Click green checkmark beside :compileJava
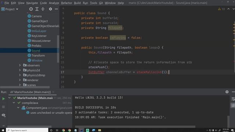Screen dimensions: 235x132 [x=19, y=103]
